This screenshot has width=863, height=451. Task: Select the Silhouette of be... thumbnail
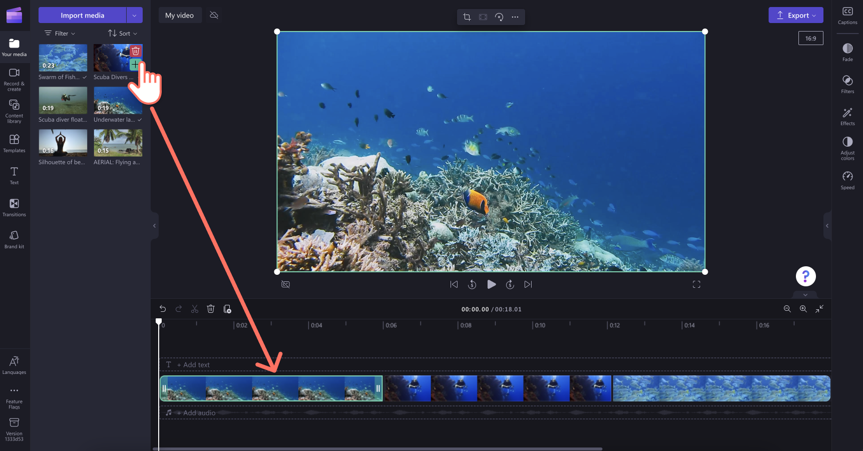point(63,143)
